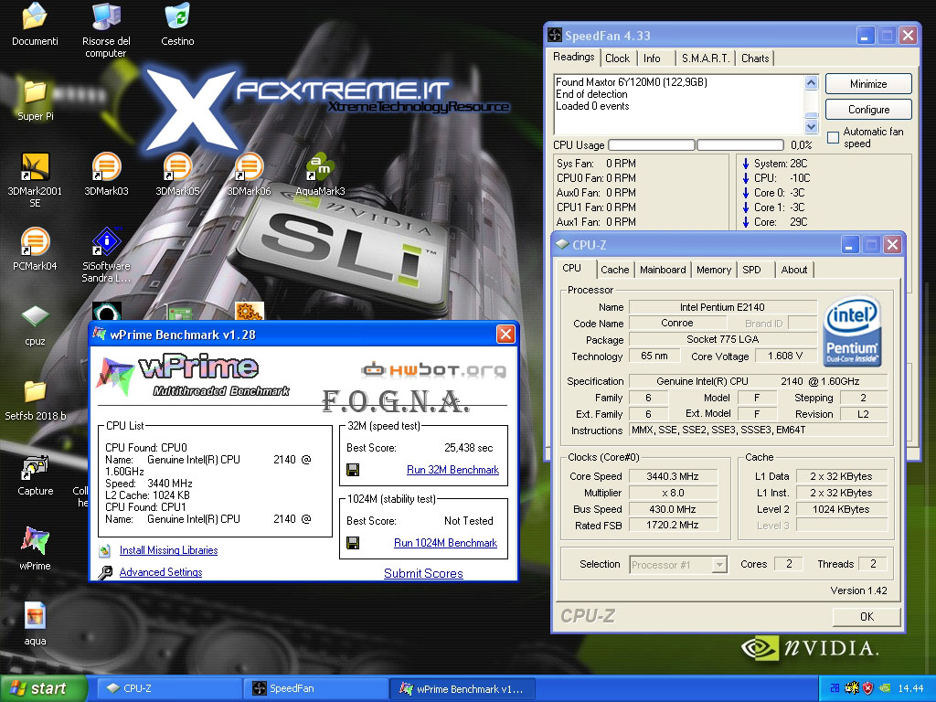Click the 14.44 system tray clock
Image resolution: width=936 pixels, height=702 pixels.
[910, 688]
